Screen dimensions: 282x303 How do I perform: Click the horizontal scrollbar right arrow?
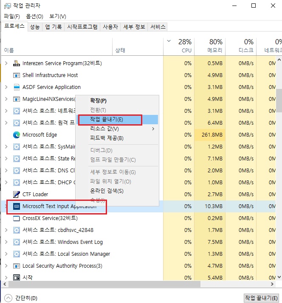click(x=272, y=284)
